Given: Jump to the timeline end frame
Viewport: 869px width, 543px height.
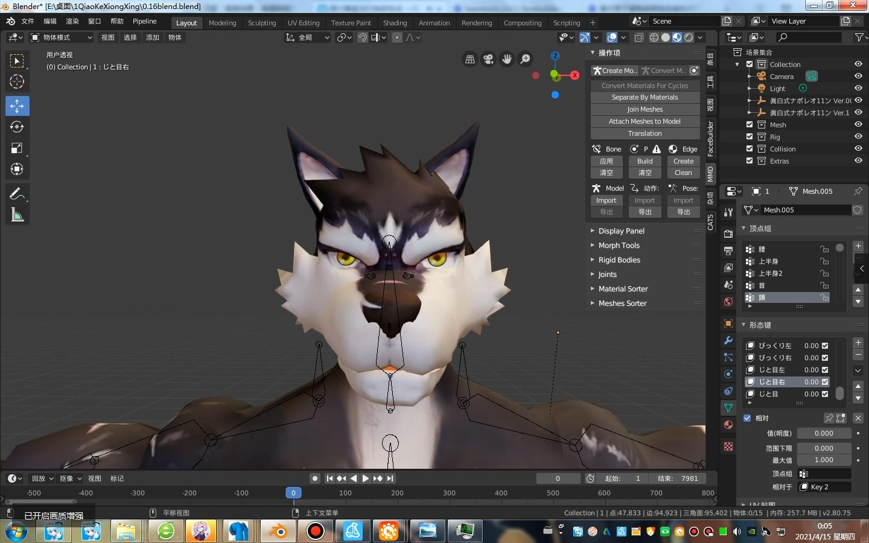Looking at the screenshot, I should tap(390, 478).
